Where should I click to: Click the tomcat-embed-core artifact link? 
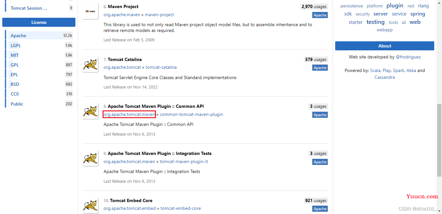pyautogui.click(x=181, y=208)
